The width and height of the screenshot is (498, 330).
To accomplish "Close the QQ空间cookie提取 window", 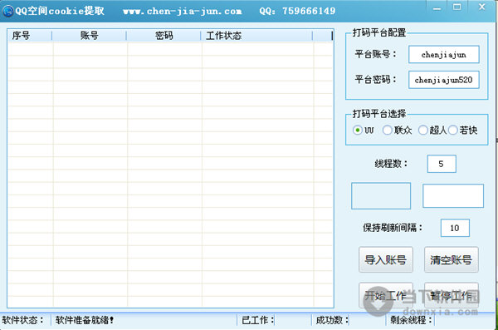I will 481,7.
